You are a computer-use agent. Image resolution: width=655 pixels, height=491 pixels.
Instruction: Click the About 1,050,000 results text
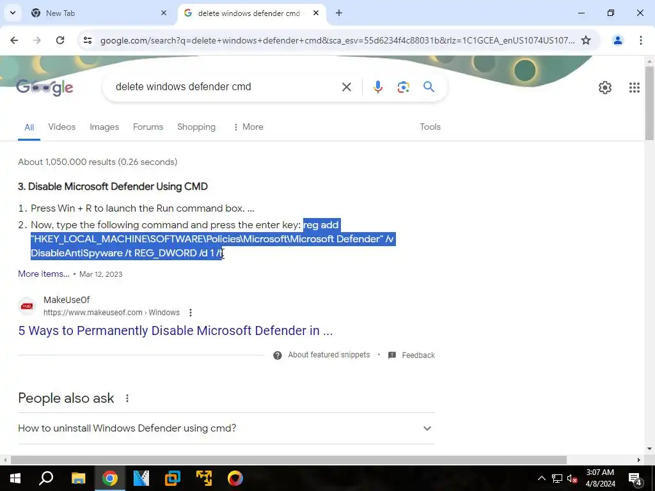click(98, 162)
